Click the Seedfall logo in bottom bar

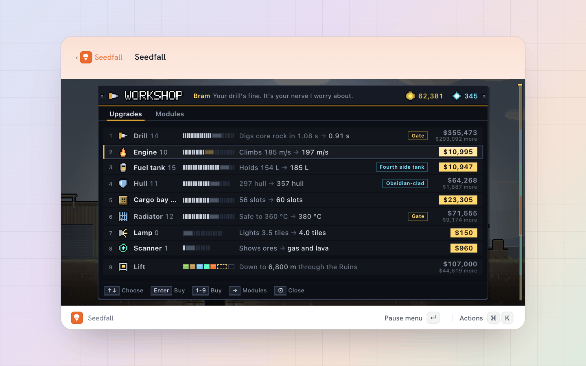77,318
